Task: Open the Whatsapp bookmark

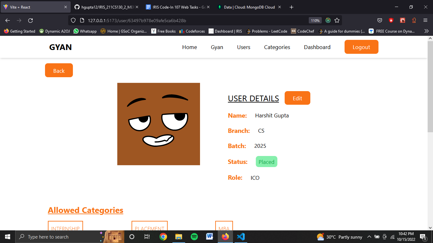Action: point(85,31)
